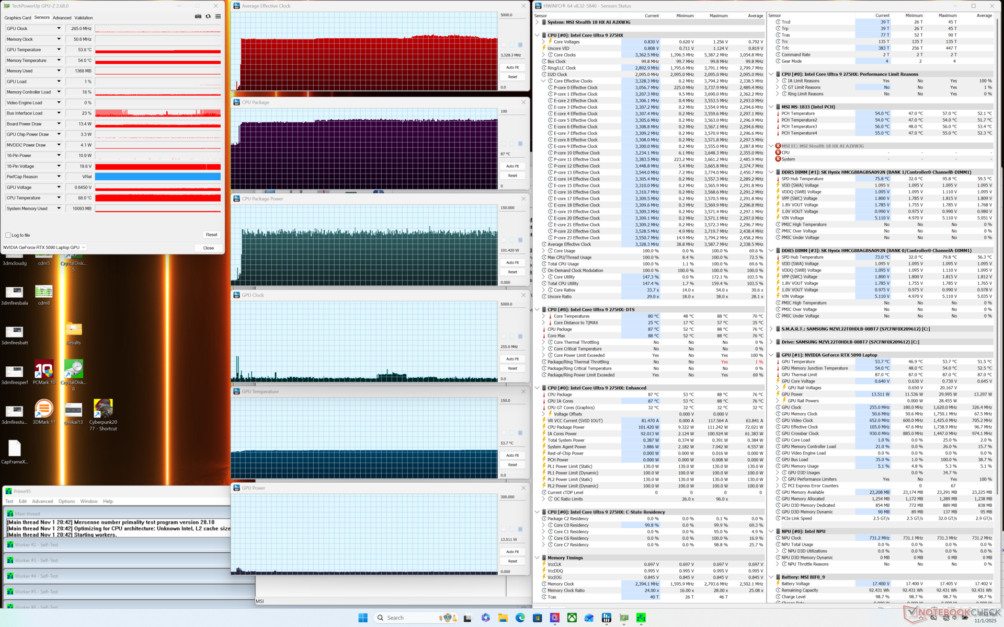Viewport: 1004px width, 627px height.
Task: Click GPU-Z Reset button
Action: 211,235
